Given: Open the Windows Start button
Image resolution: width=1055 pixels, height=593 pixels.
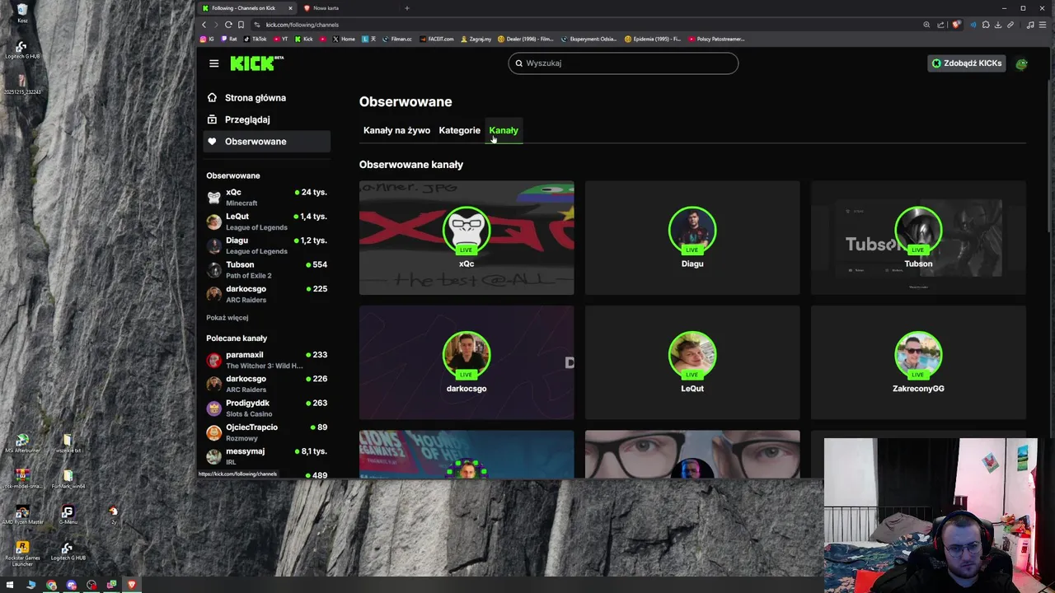Looking at the screenshot, I should (x=10, y=585).
